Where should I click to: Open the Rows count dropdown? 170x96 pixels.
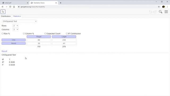[x=15, y=26]
